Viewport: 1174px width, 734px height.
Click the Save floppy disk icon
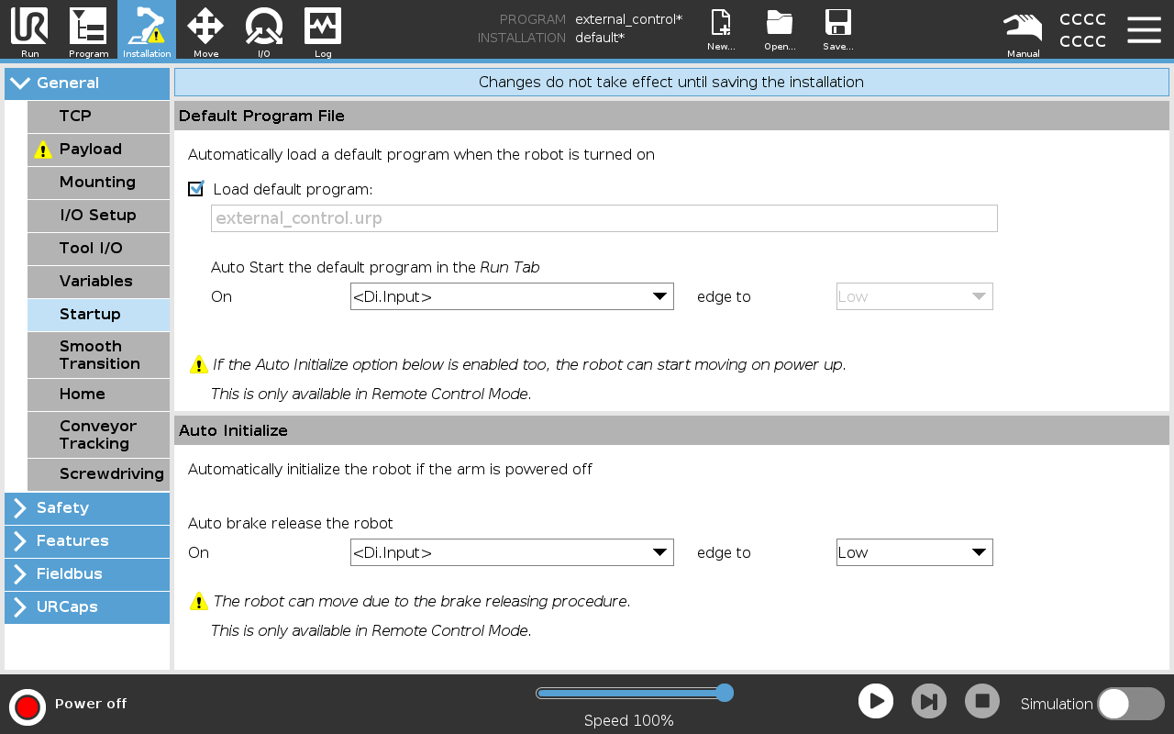coord(837,29)
